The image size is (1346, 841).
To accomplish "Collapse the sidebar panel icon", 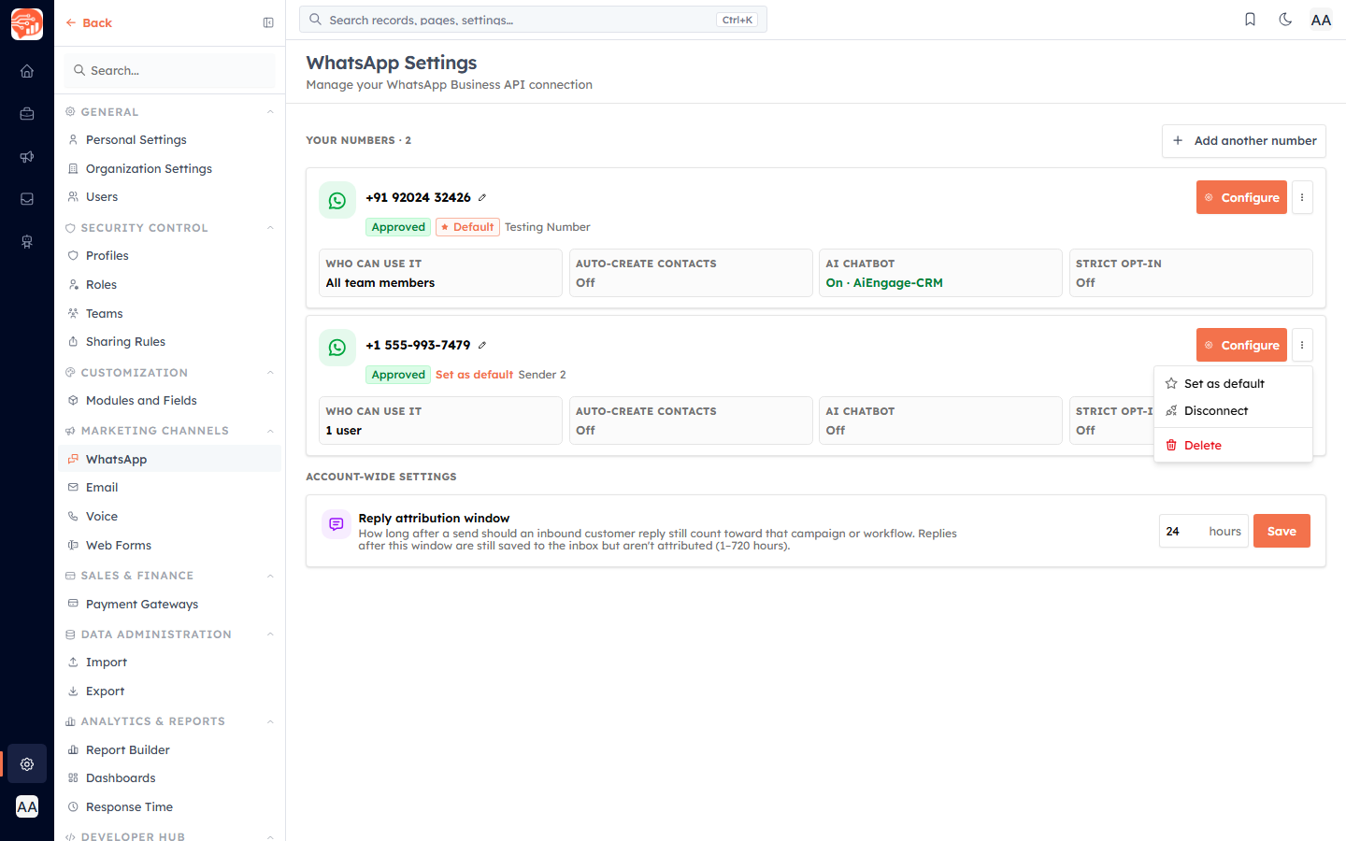I will pyautogui.click(x=268, y=22).
